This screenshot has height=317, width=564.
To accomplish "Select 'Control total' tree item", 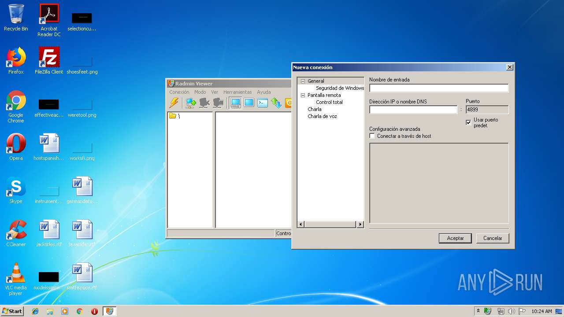I will coord(329,102).
